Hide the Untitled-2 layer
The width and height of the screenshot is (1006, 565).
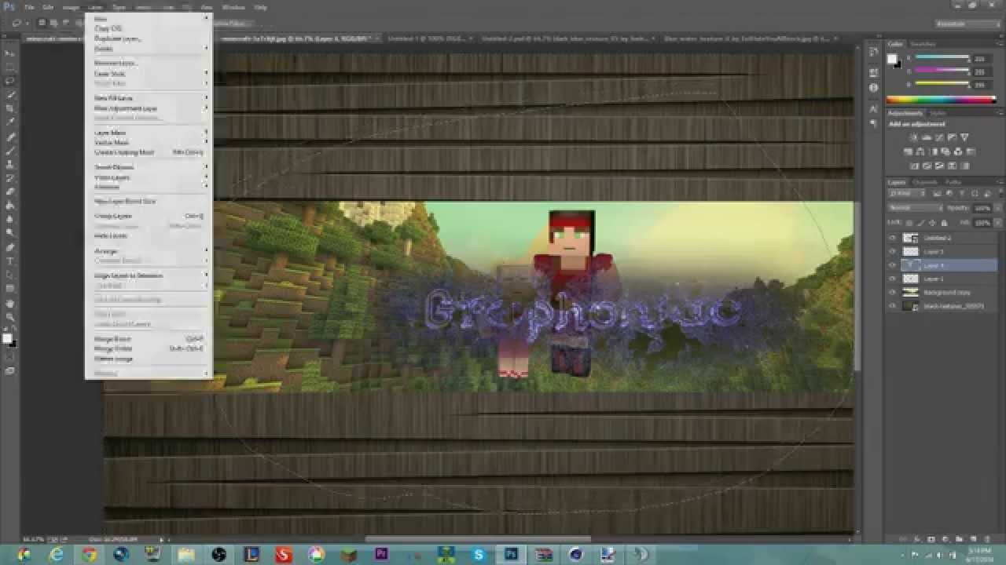(x=892, y=238)
